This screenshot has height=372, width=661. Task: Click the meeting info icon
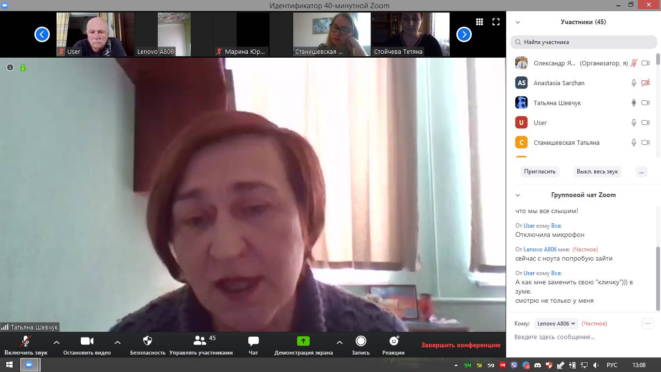point(10,68)
